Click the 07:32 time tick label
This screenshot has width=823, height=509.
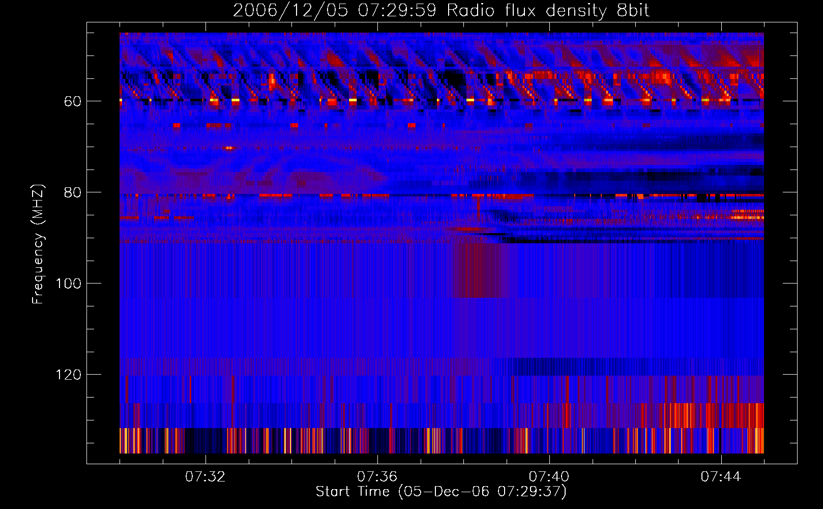point(205,477)
